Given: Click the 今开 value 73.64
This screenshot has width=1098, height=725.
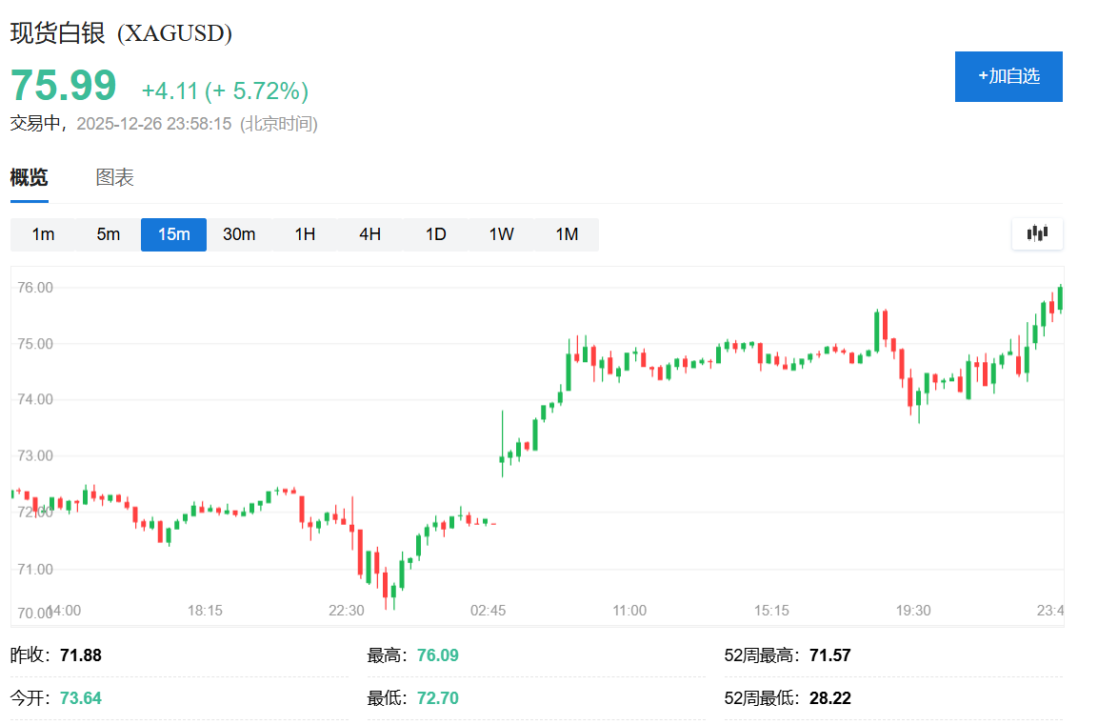Looking at the screenshot, I should [81, 698].
